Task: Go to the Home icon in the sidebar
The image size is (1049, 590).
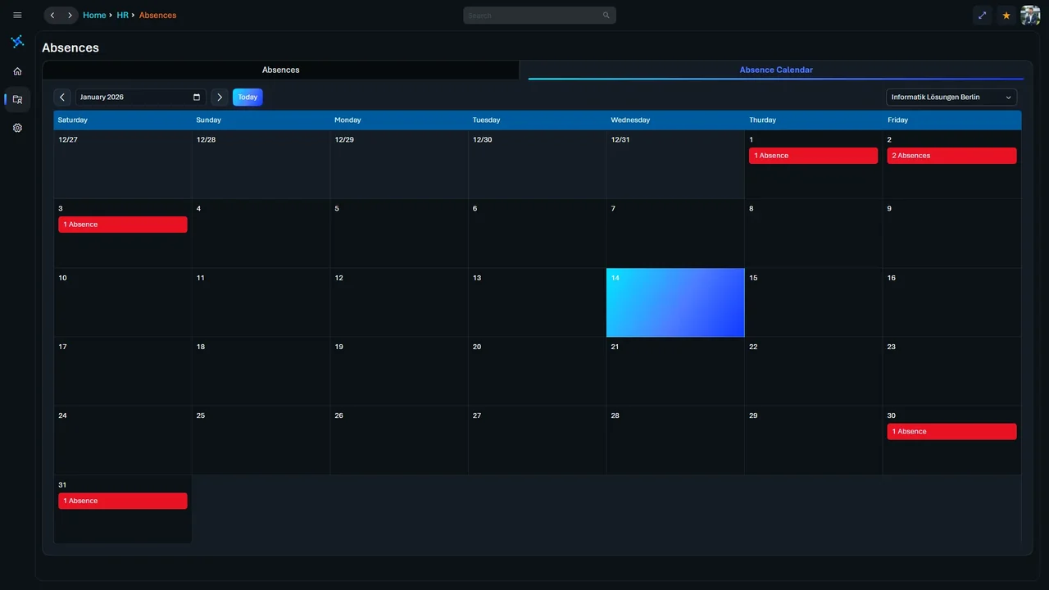Action: coord(17,71)
